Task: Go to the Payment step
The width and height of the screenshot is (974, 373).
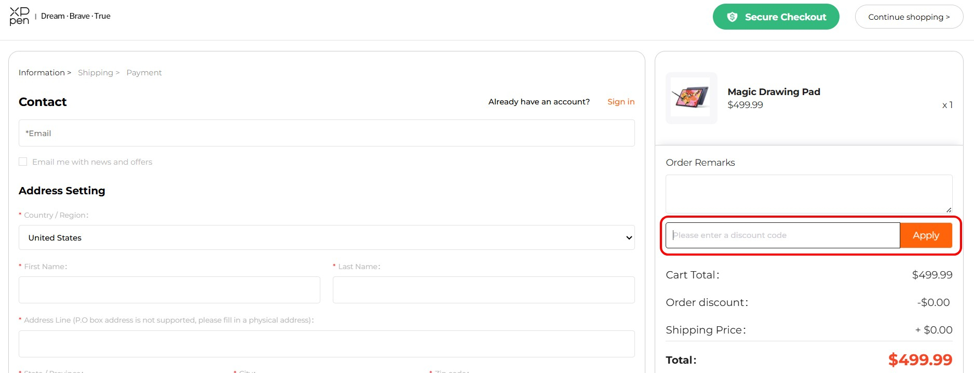Action: pyautogui.click(x=144, y=73)
